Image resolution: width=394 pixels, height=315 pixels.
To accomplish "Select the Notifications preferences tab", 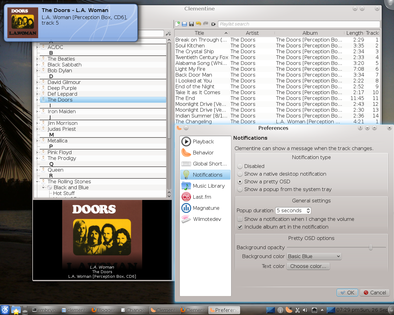I will pos(205,175).
